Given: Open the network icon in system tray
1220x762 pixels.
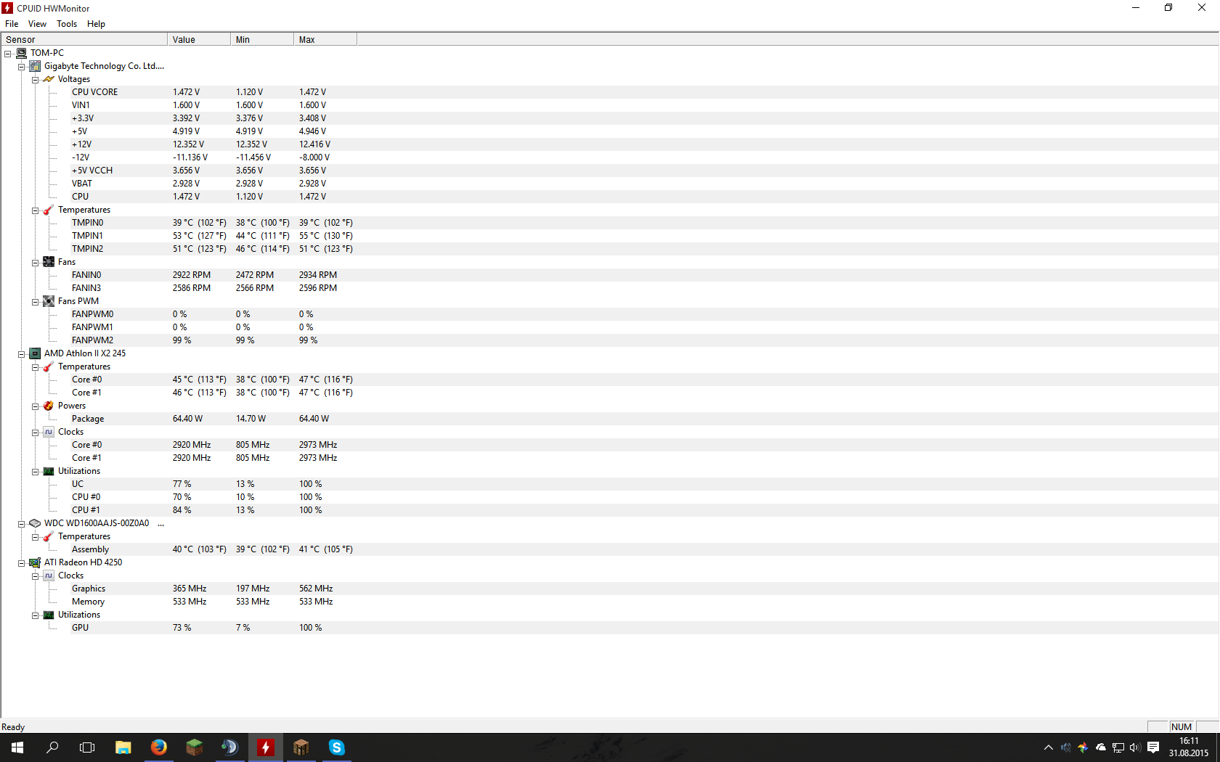Looking at the screenshot, I should (x=1118, y=747).
